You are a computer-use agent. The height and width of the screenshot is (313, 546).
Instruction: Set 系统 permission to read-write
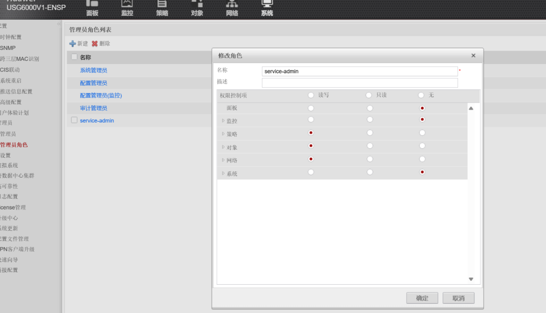(311, 172)
